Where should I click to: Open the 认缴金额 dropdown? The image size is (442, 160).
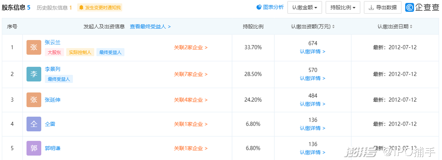click(x=305, y=7)
